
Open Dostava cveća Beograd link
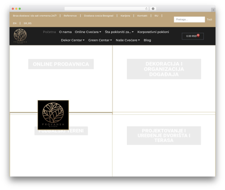click(x=99, y=16)
